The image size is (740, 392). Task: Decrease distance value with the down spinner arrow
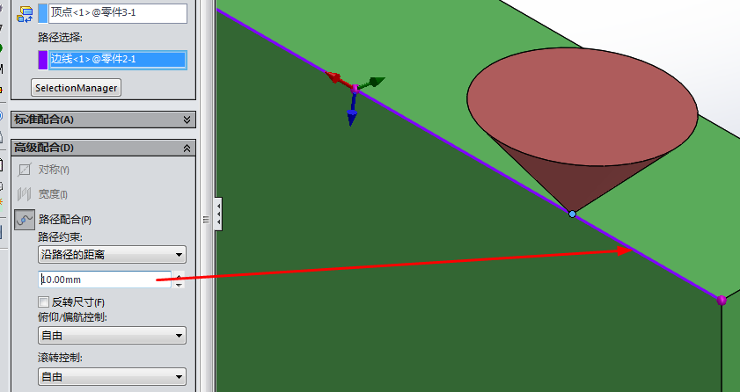180,285
